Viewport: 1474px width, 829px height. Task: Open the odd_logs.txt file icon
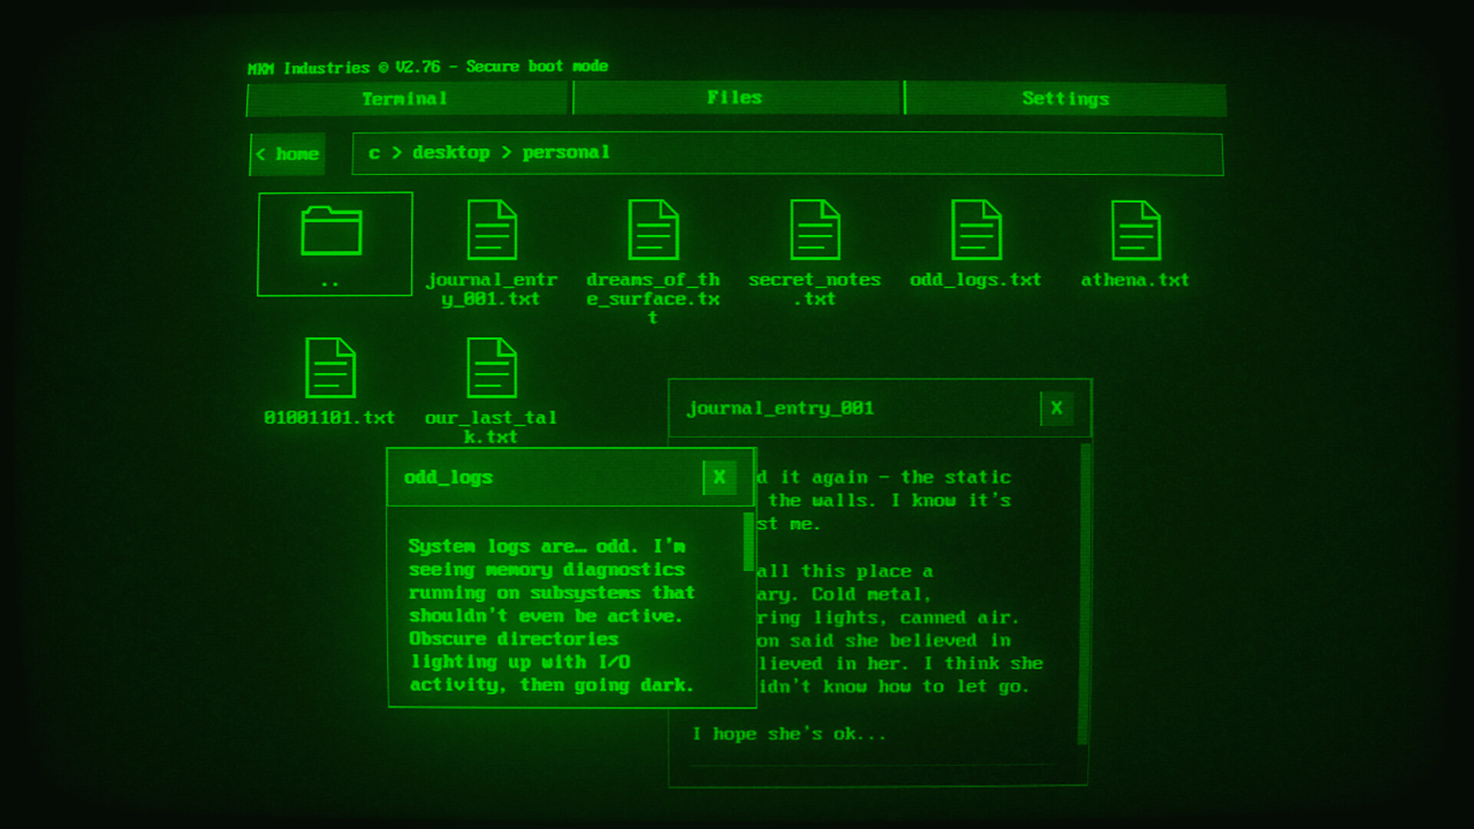(x=976, y=230)
